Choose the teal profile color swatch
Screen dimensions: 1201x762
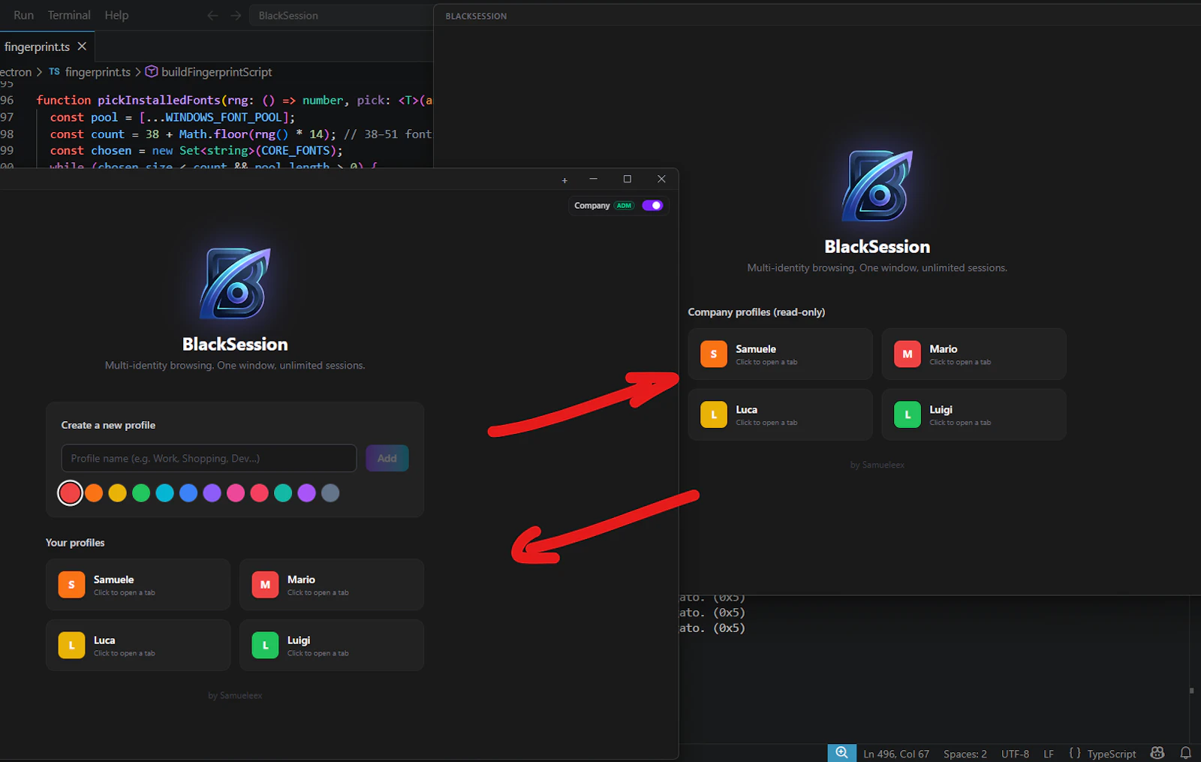click(283, 493)
